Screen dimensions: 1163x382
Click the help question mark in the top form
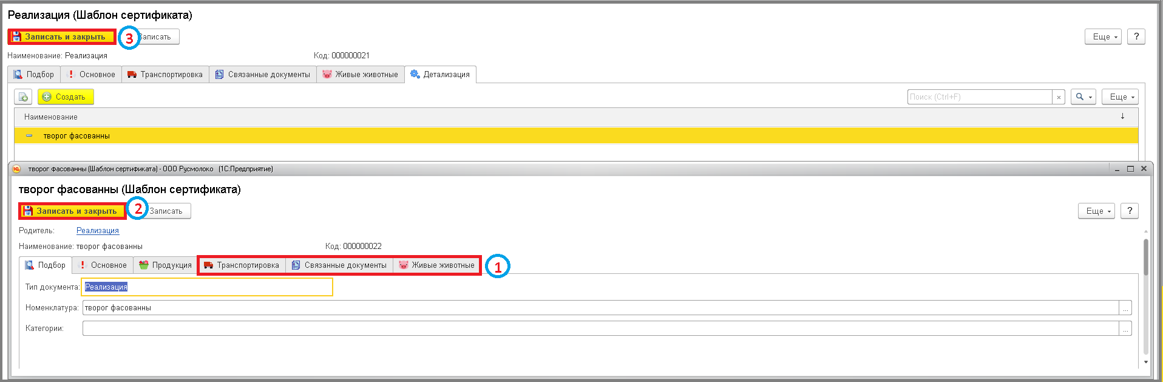click(1136, 36)
